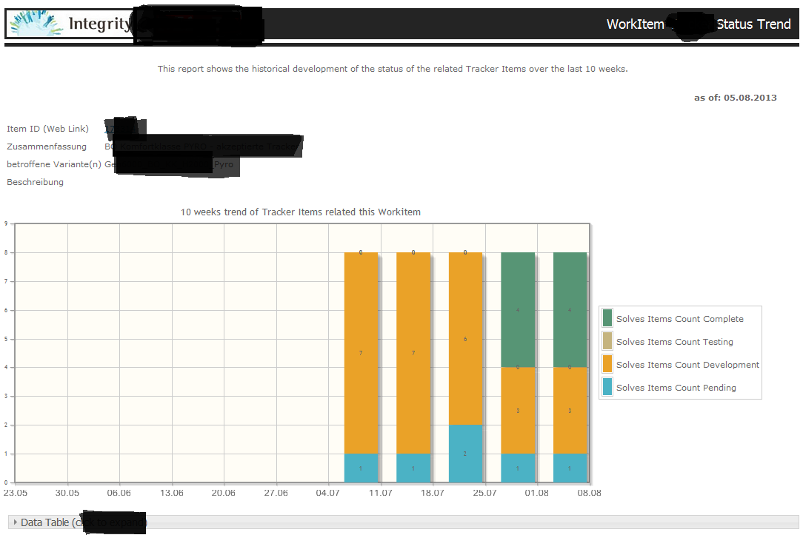Click the x-axis label 18.07
This screenshot has width=803, height=552.
[x=432, y=493]
